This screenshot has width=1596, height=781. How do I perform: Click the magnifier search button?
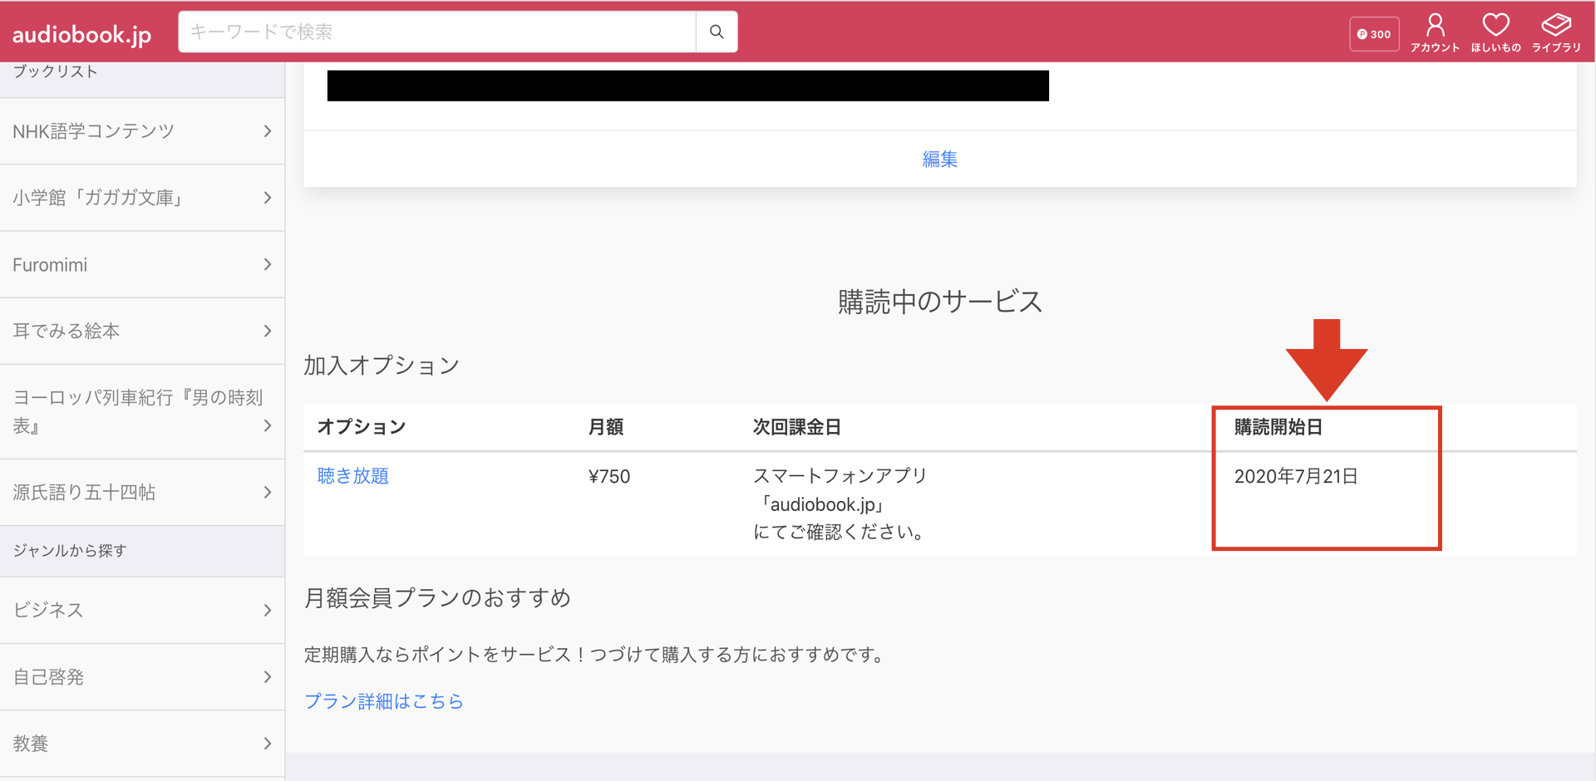tap(717, 32)
